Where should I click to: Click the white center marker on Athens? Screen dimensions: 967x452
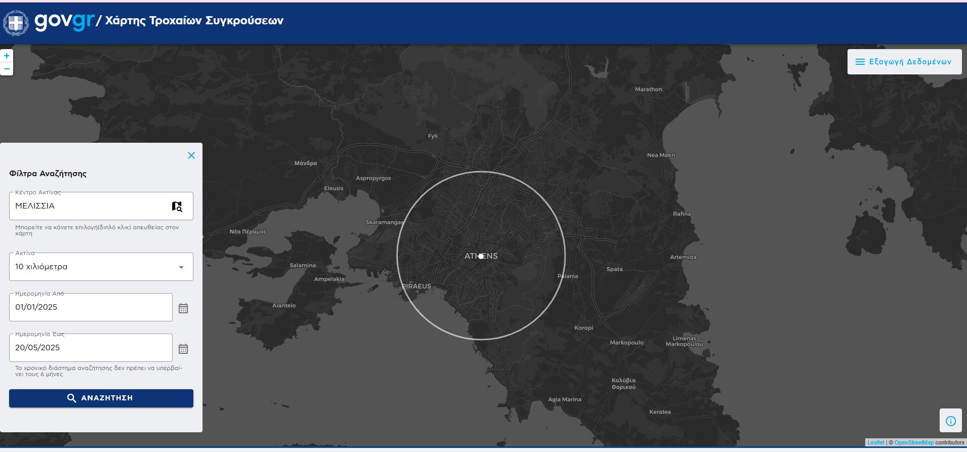481,256
